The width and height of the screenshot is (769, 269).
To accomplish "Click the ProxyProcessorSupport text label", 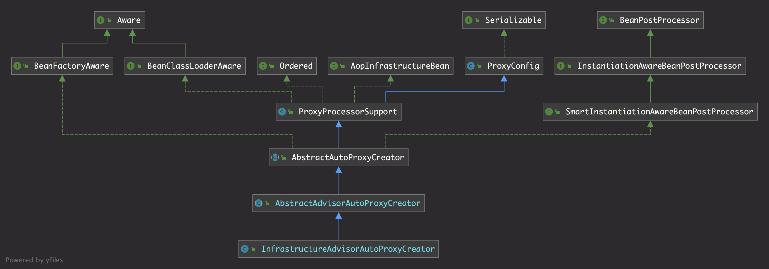I will coord(348,112).
